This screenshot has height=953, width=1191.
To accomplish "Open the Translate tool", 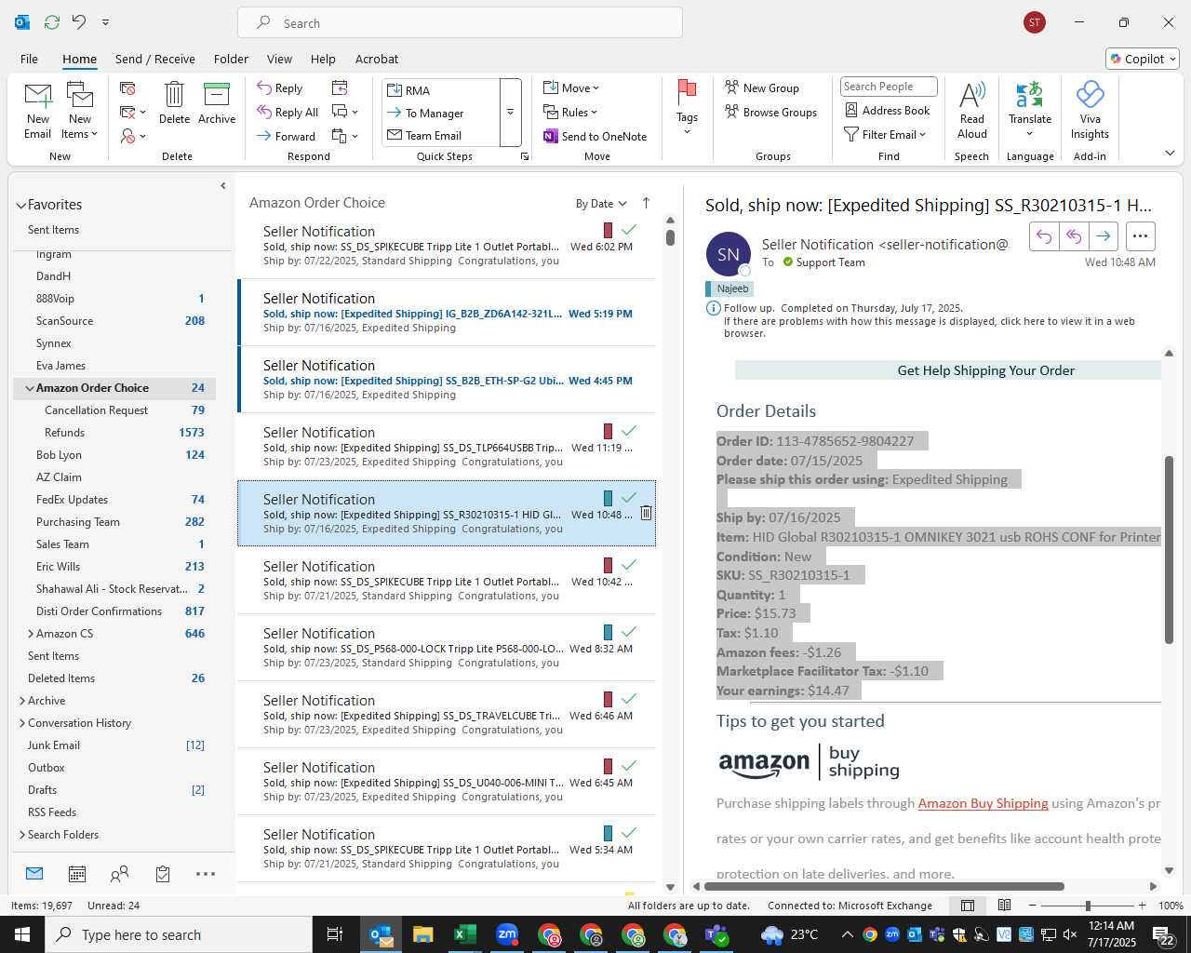I will point(1030,110).
